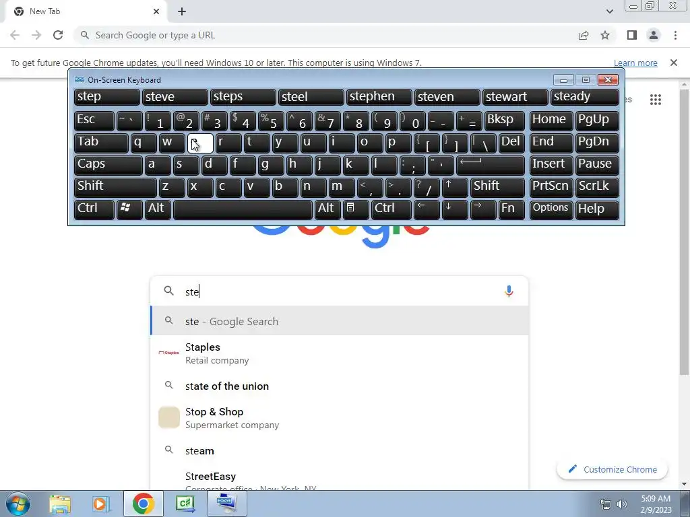
Task: Pick the 'steady' word prediction
Action: coord(585,97)
